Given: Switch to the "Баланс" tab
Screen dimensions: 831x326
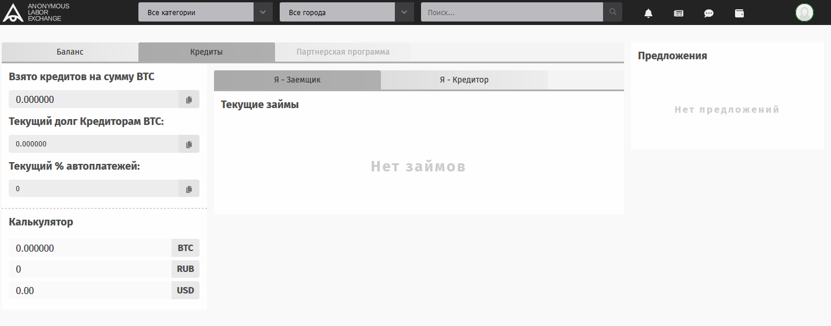Looking at the screenshot, I should 70,52.
